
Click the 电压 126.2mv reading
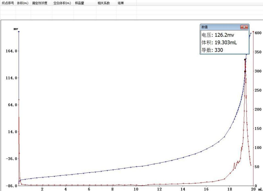point(218,35)
